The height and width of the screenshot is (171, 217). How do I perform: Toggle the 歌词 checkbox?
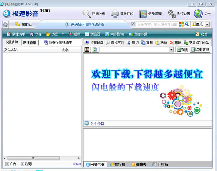click(x=22, y=164)
